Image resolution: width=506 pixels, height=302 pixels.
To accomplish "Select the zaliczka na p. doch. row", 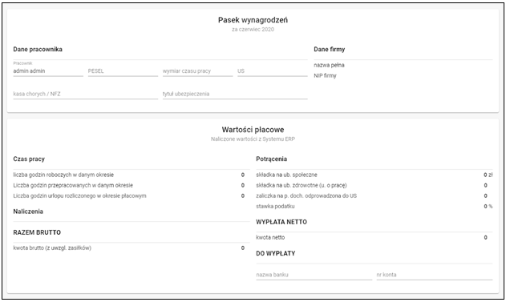I will point(374,195).
